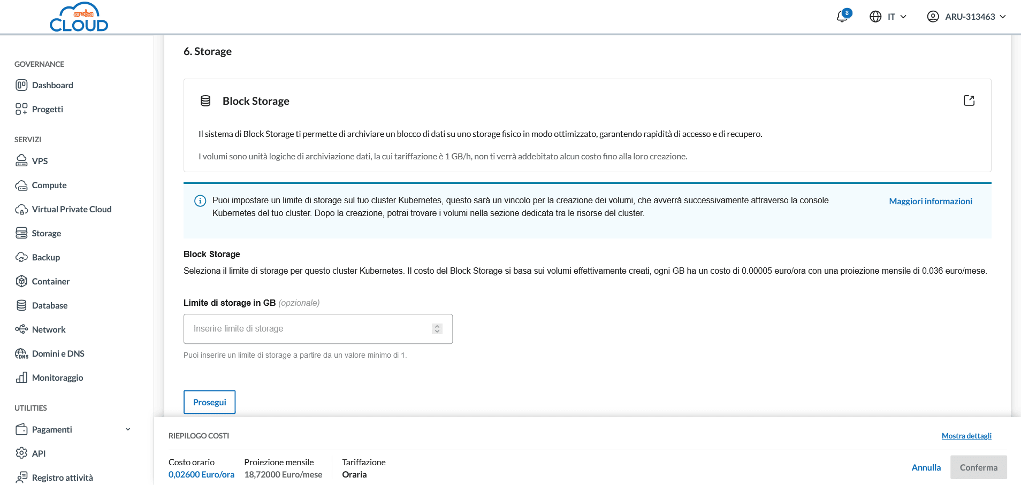Viewport: 1021px width, 485px height.
Task: Click the Container icon in sidebar
Action: [x=21, y=281]
